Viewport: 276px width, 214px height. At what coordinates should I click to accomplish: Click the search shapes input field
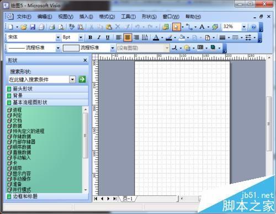tap(39, 79)
